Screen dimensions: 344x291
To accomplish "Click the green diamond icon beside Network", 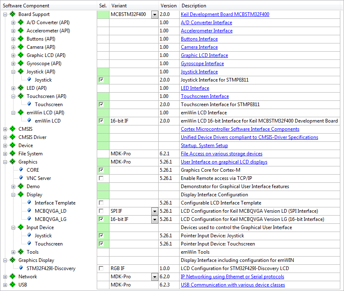I will 13,277.
